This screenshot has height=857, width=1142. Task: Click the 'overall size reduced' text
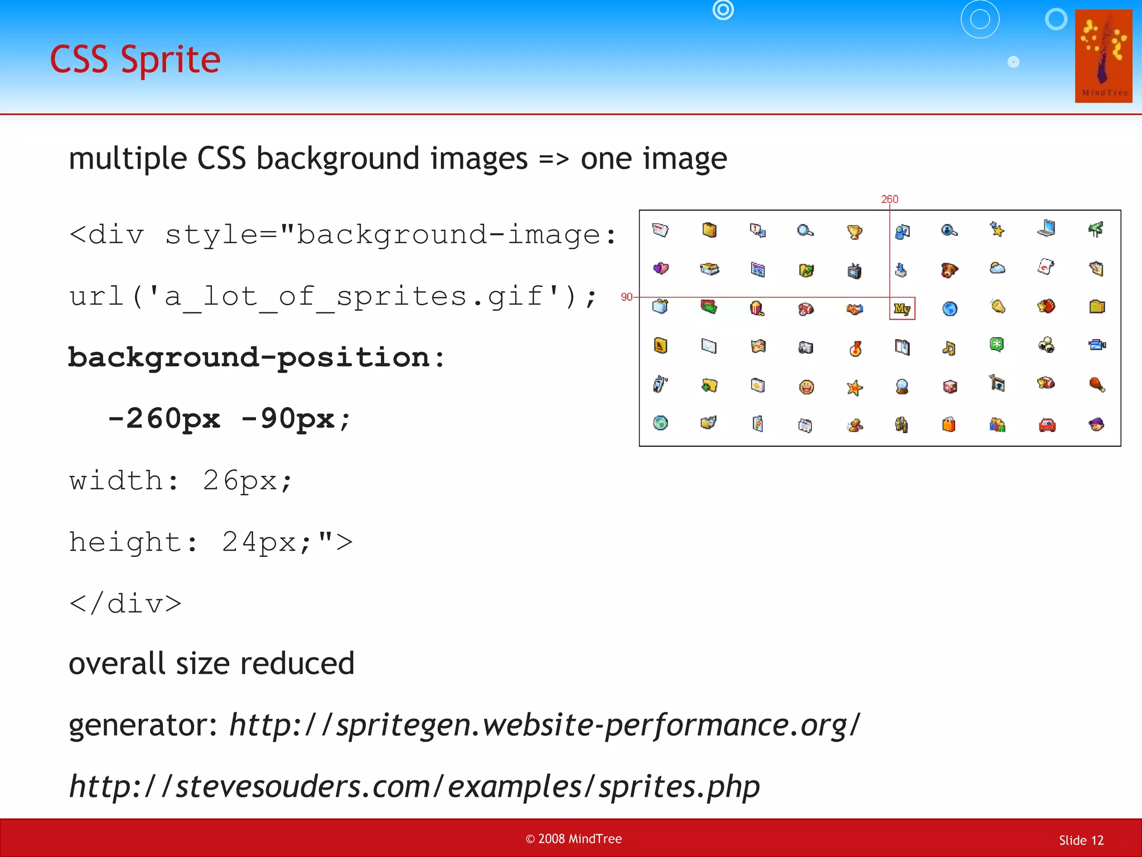(211, 663)
